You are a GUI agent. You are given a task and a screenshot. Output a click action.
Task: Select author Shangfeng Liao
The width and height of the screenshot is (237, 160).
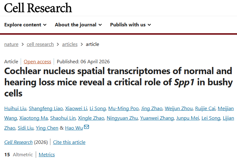click(45, 108)
